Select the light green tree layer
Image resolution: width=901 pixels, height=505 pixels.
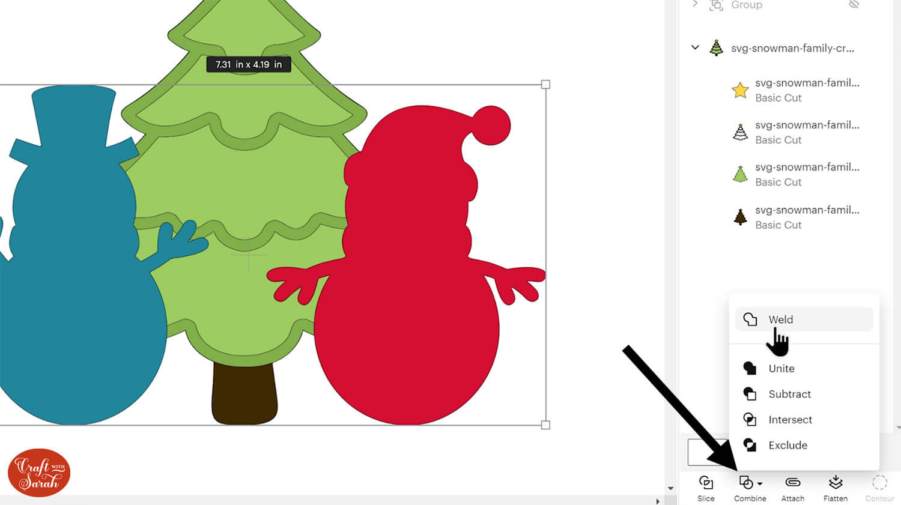point(740,175)
